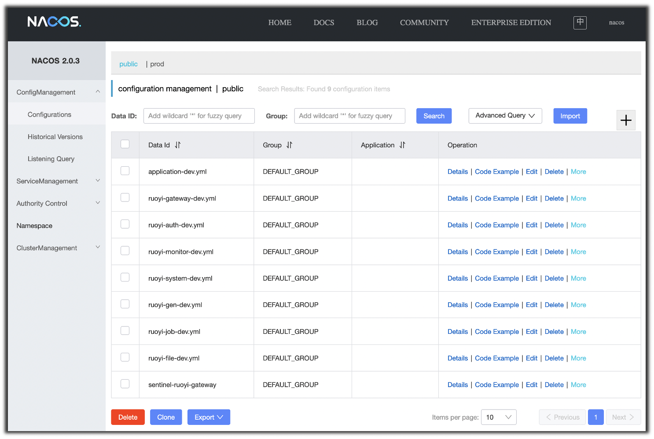Open More options for ruoyi-gateway-dev.yml
Screen dimensions: 654x439
click(x=578, y=198)
